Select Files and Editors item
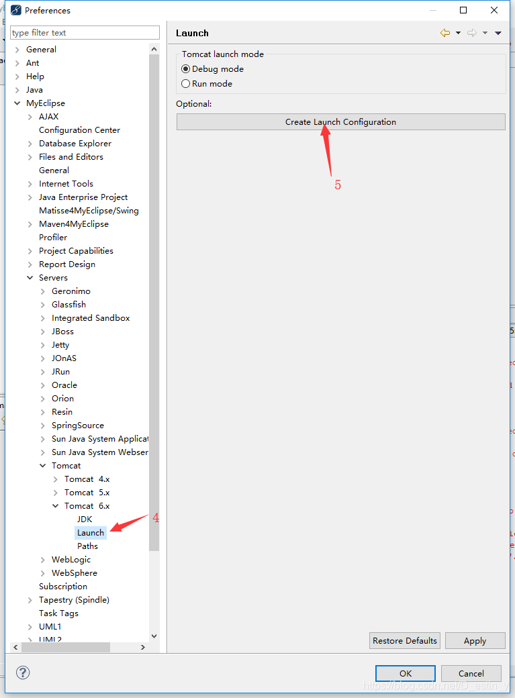 71,156
